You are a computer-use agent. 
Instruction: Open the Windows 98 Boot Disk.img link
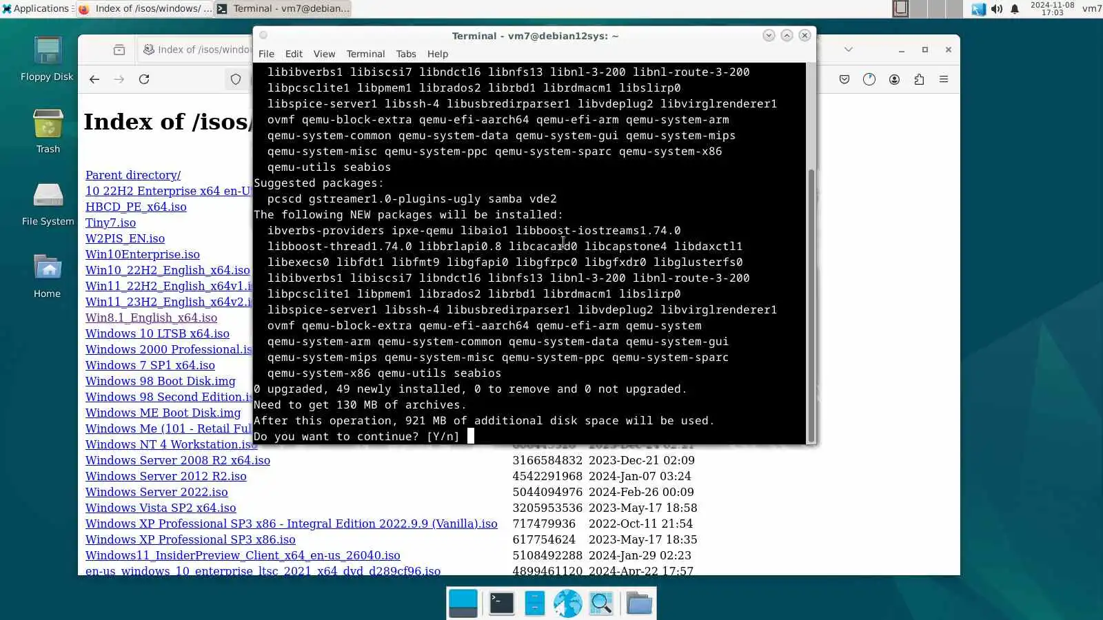[161, 381]
